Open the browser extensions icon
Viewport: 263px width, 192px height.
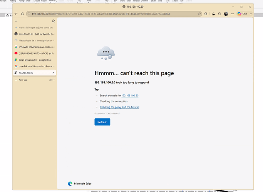click(x=206, y=14)
